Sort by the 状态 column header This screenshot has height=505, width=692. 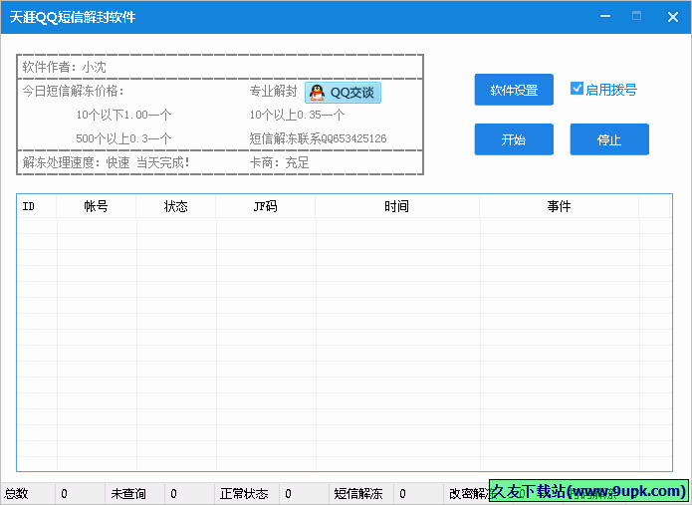[x=175, y=206]
